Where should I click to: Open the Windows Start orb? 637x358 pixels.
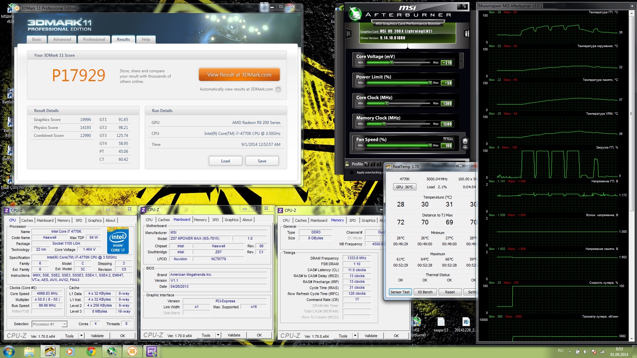(9, 351)
